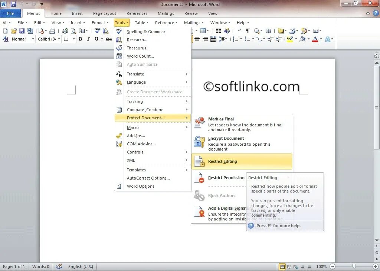Click the Open folder toolbar icon
Image resolution: width=380 pixels, height=271 pixels.
coord(14,31)
